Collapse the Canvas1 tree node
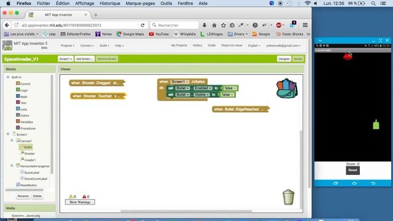 click(12, 141)
